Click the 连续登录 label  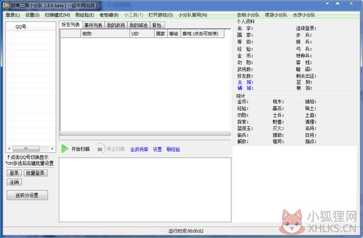click(306, 28)
